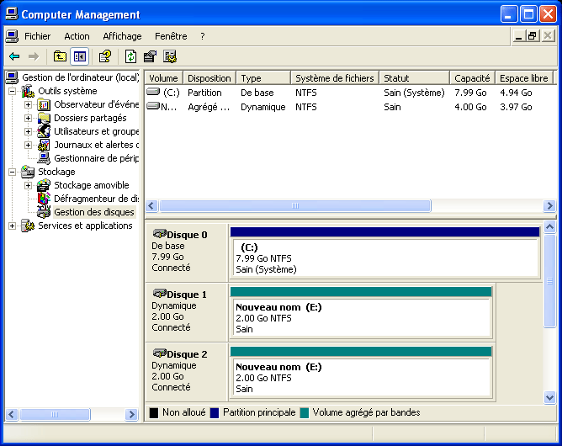Click the volume list scroll left arrow
This screenshot has width=562, height=446.
pyautogui.click(x=151, y=206)
